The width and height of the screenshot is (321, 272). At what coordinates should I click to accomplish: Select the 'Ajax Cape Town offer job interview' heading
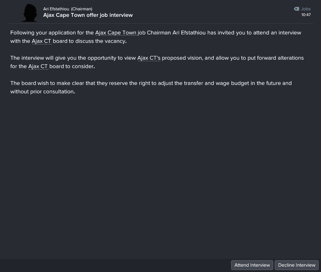[x=88, y=15]
